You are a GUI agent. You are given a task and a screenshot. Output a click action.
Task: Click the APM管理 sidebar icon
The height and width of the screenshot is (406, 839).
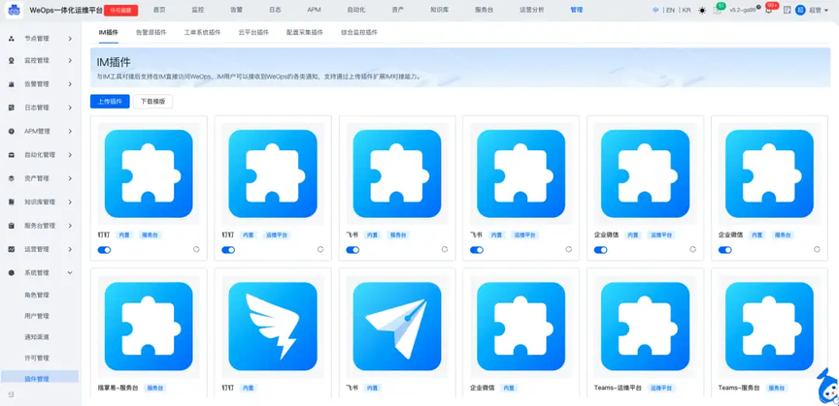12,132
